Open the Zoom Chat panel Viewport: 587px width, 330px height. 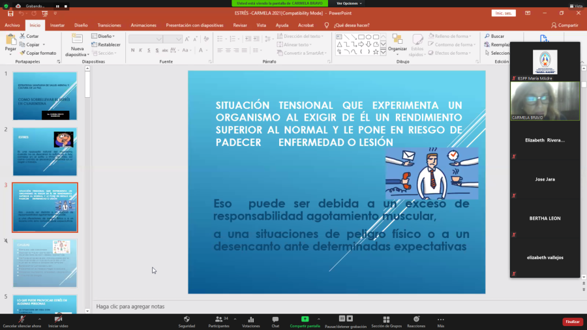click(x=275, y=320)
